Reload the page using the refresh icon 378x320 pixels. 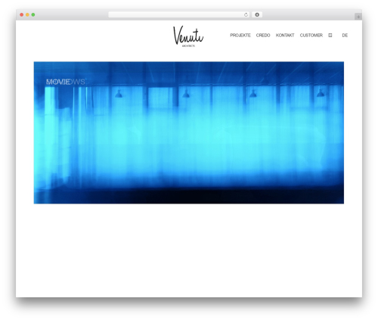tap(246, 15)
